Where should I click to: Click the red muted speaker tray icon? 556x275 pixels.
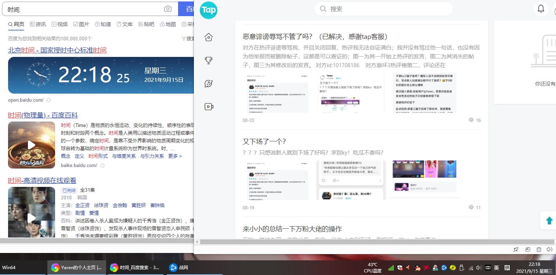(408, 268)
